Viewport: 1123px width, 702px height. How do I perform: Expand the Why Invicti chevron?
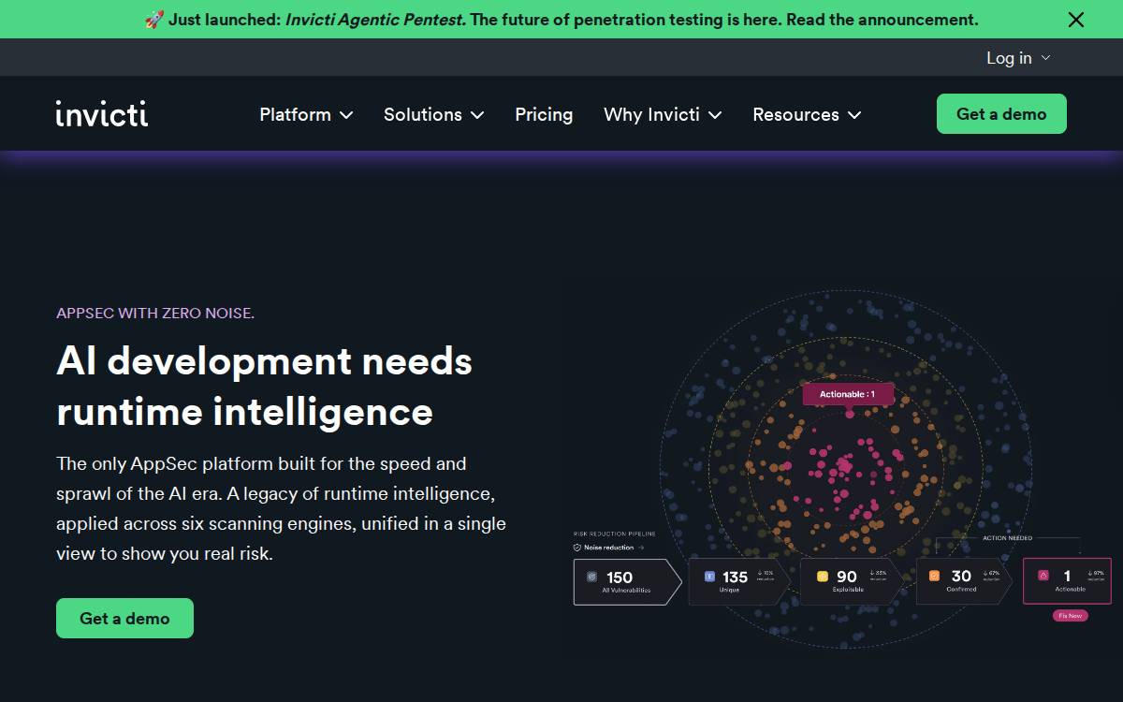(715, 115)
